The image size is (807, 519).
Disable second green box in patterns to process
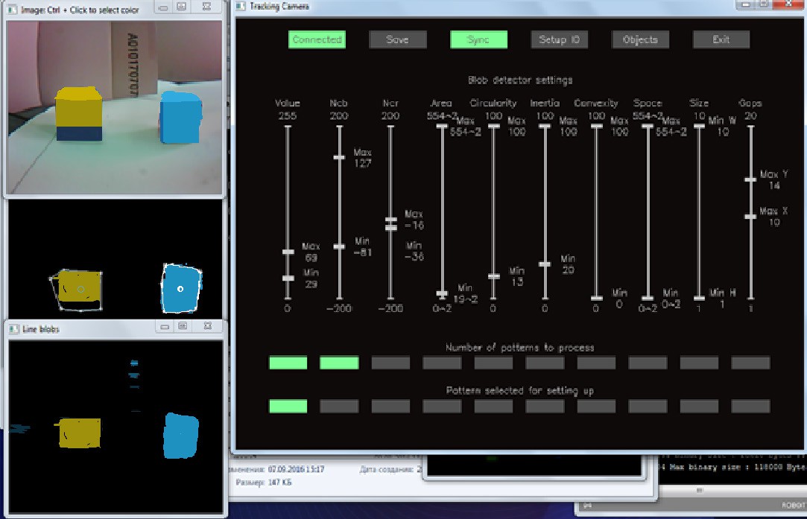click(339, 363)
